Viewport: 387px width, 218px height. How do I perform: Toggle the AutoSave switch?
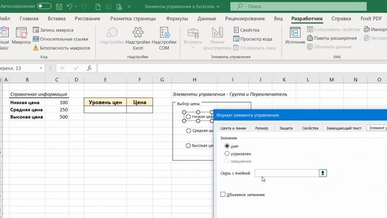(x=44, y=6)
